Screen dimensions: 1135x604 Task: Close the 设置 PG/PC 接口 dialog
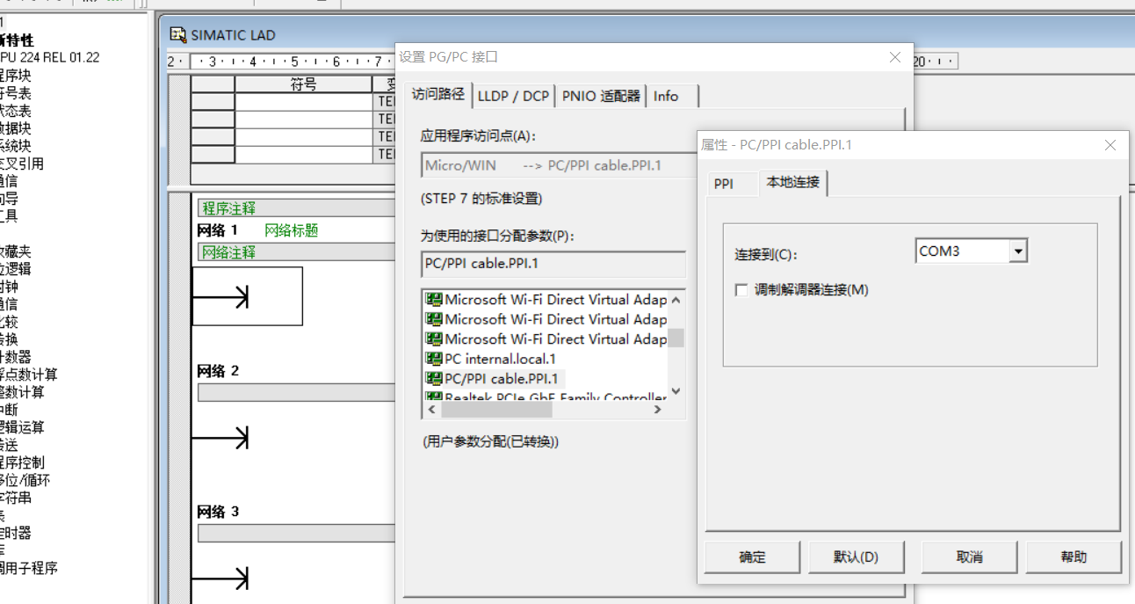tap(895, 57)
